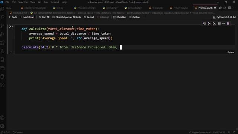
Task: Restart the notebook kernel
Action: pyautogui.click(x=89, y=17)
